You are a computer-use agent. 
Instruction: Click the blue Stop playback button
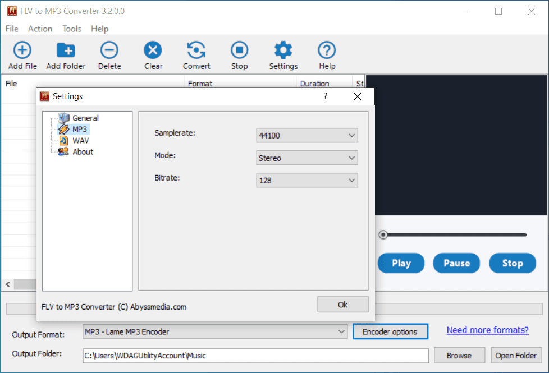coord(513,263)
